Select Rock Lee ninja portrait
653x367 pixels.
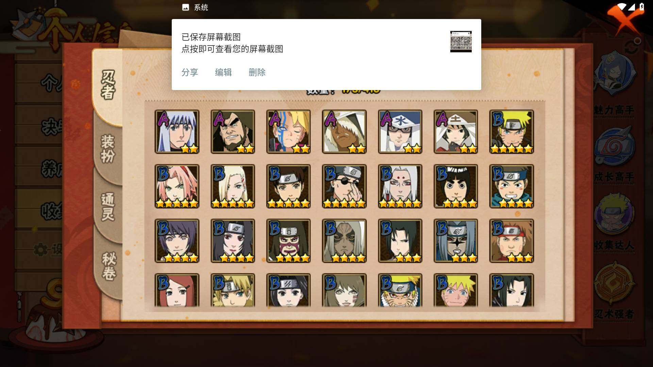(x=456, y=186)
